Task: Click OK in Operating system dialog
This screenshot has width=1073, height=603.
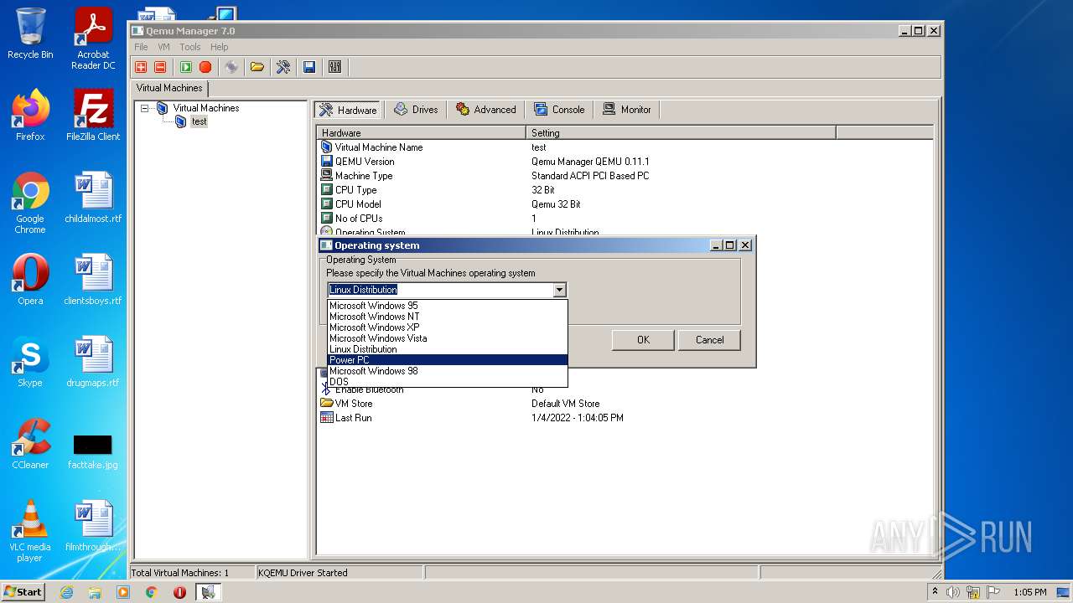Action: click(x=643, y=339)
